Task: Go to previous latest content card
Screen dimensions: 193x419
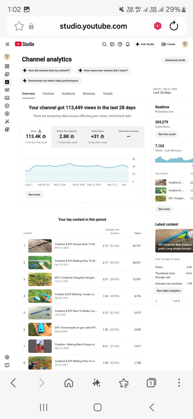Action: [x=156, y=301]
